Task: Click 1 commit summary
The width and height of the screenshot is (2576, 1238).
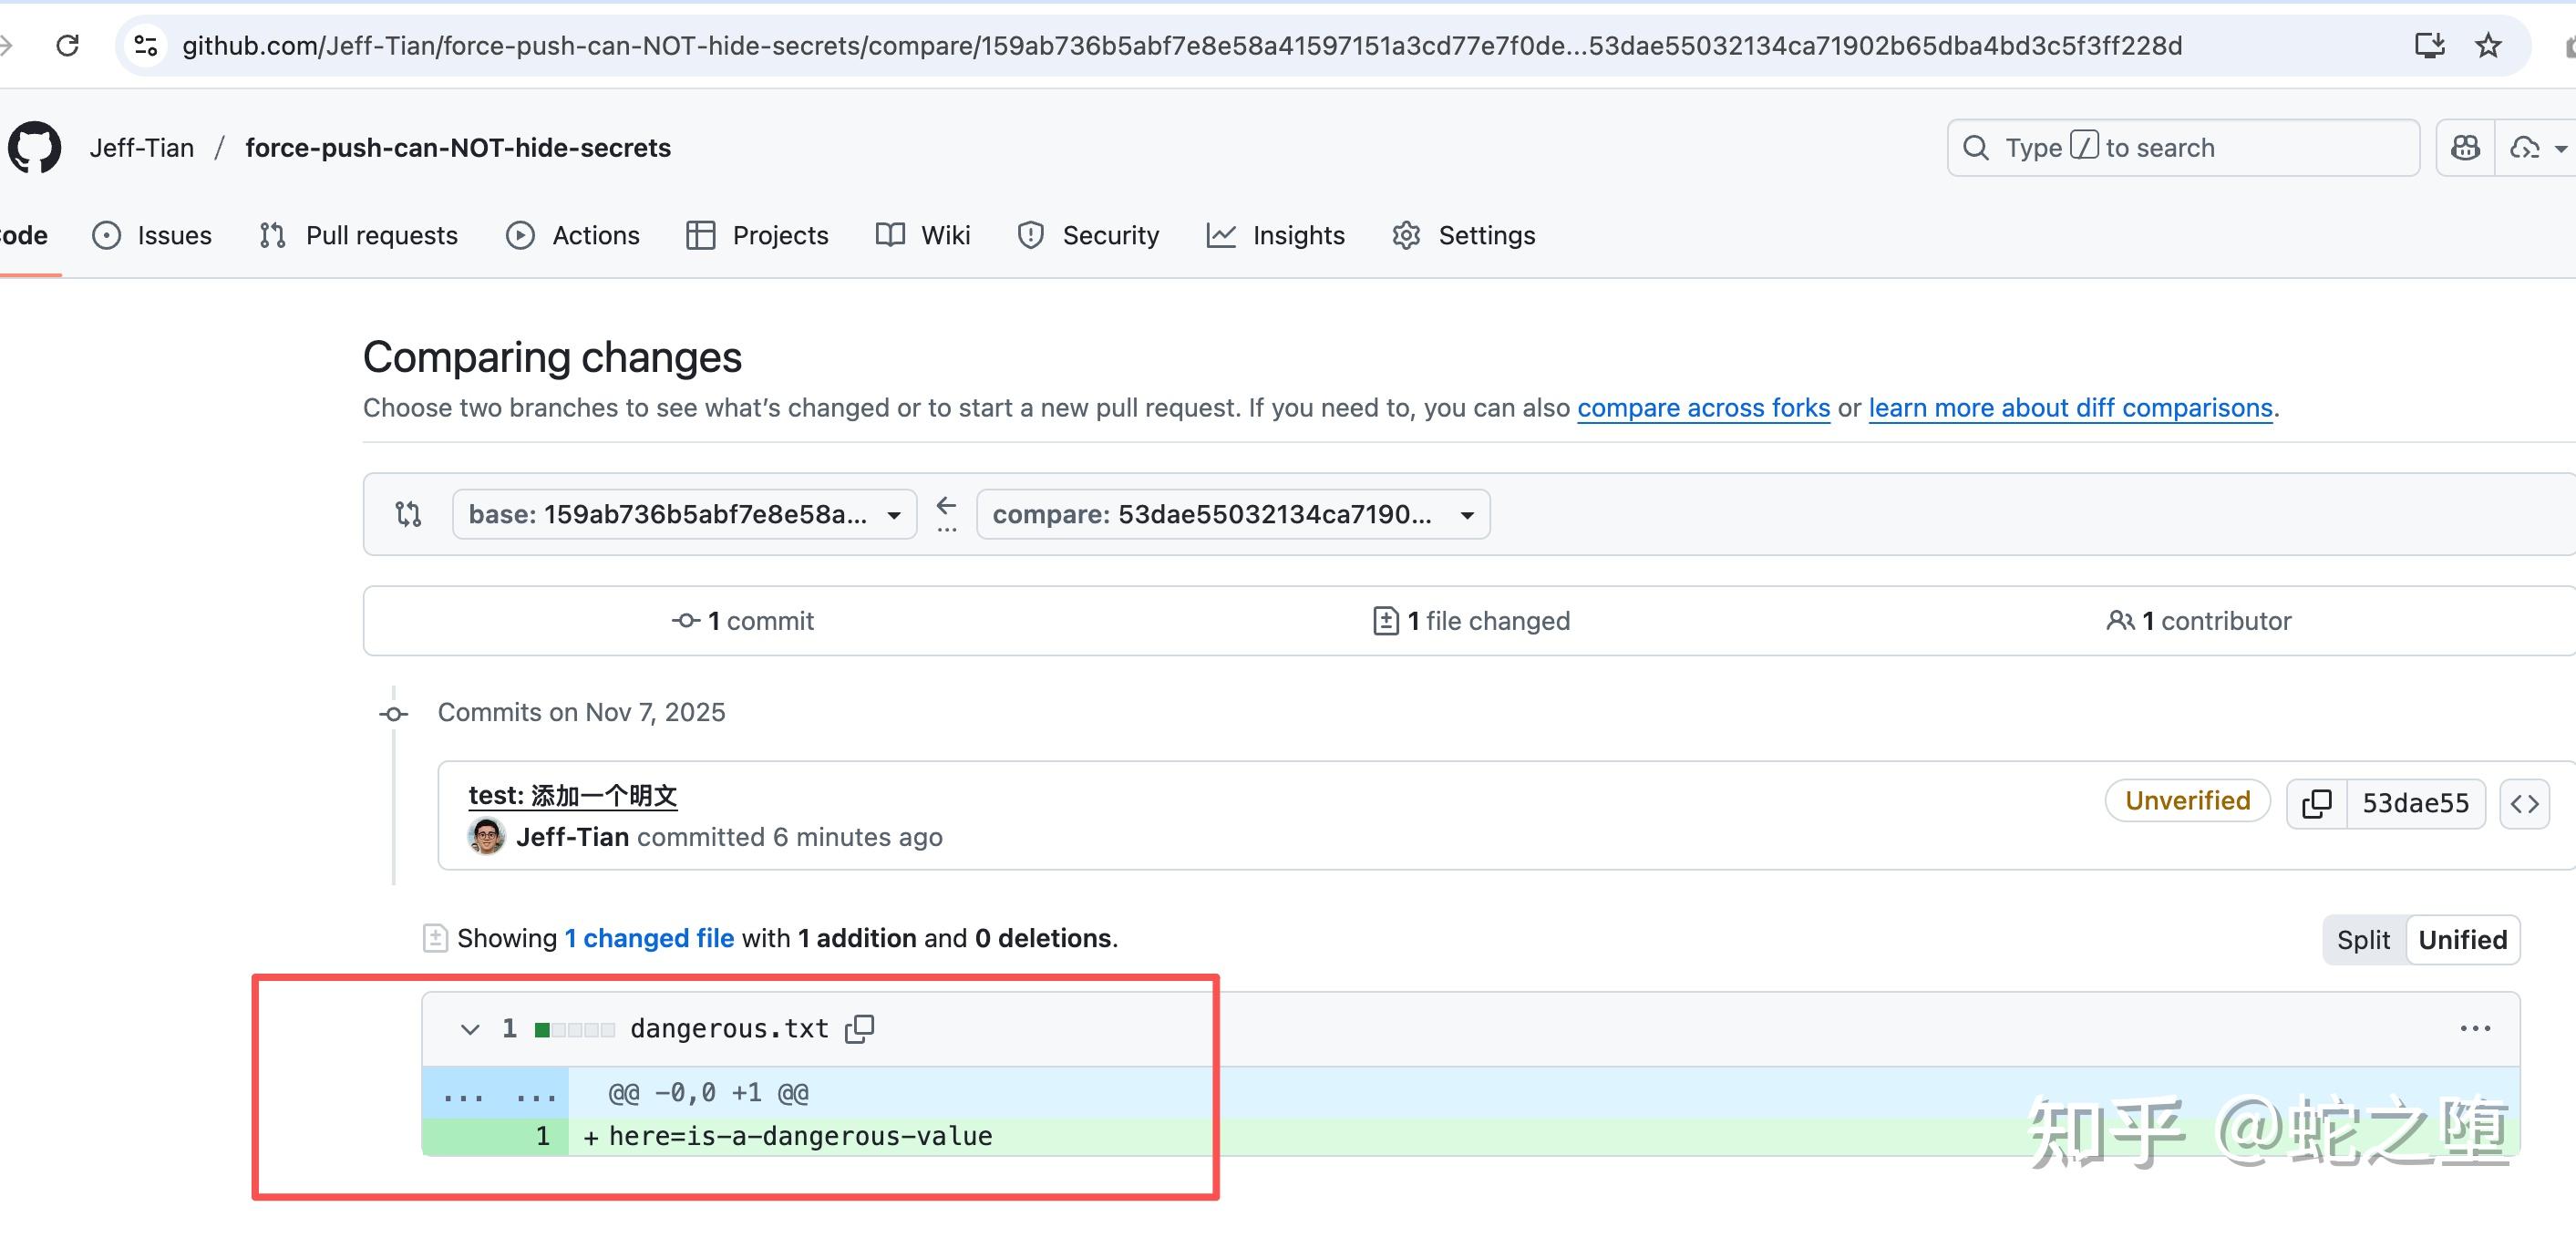Action: pyautogui.click(x=743, y=621)
